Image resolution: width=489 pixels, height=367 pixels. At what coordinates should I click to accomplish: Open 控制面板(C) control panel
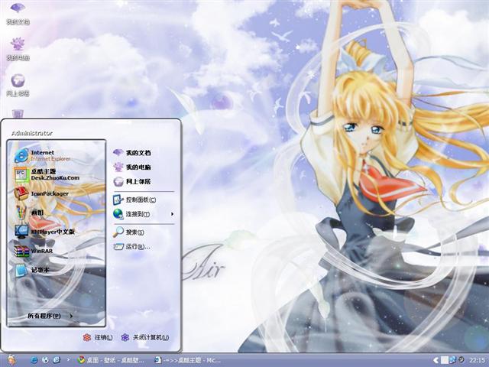(x=134, y=200)
